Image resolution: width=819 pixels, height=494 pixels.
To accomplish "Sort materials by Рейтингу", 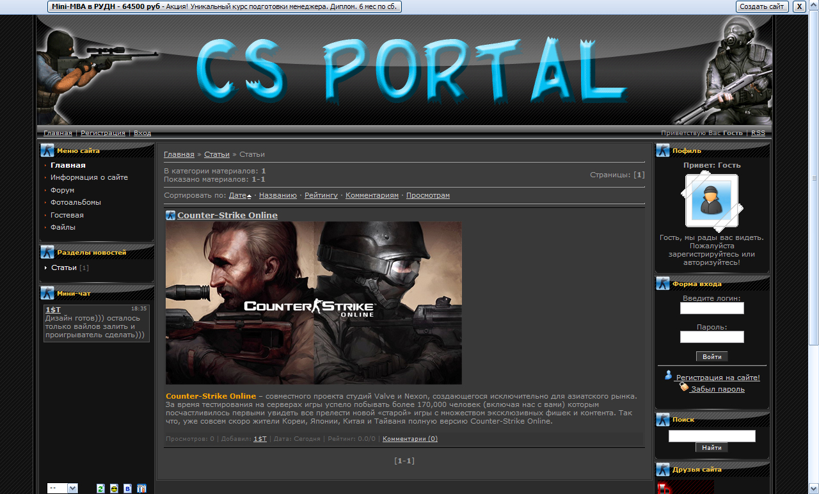I will pyautogui.click(x=321, y=195).
